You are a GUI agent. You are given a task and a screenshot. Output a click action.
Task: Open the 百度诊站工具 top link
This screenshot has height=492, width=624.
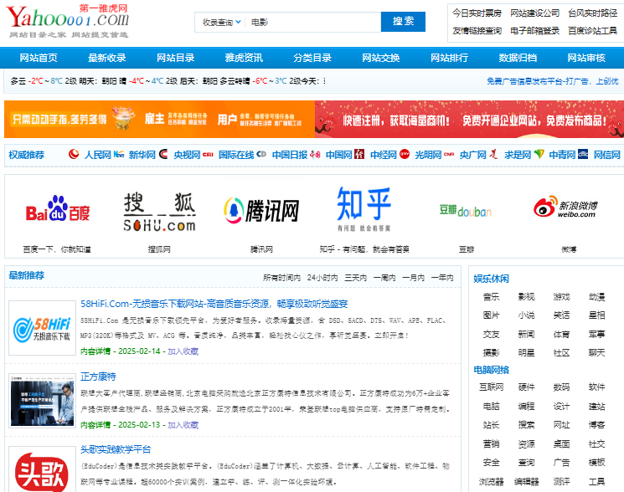(592, 31)
